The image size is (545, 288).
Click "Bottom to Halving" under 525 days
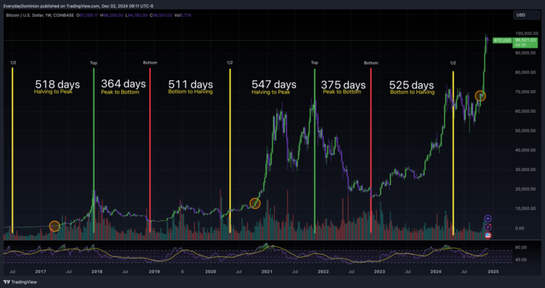point(413,92)
